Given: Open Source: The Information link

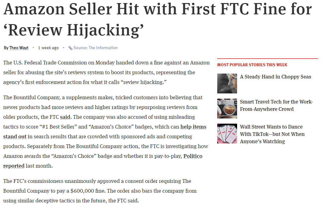Looking at the screenshot, I should (95, 48).
